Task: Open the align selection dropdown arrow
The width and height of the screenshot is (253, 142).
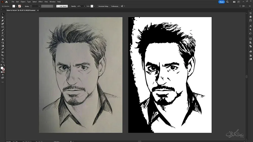Action: (x=124, y=6)
